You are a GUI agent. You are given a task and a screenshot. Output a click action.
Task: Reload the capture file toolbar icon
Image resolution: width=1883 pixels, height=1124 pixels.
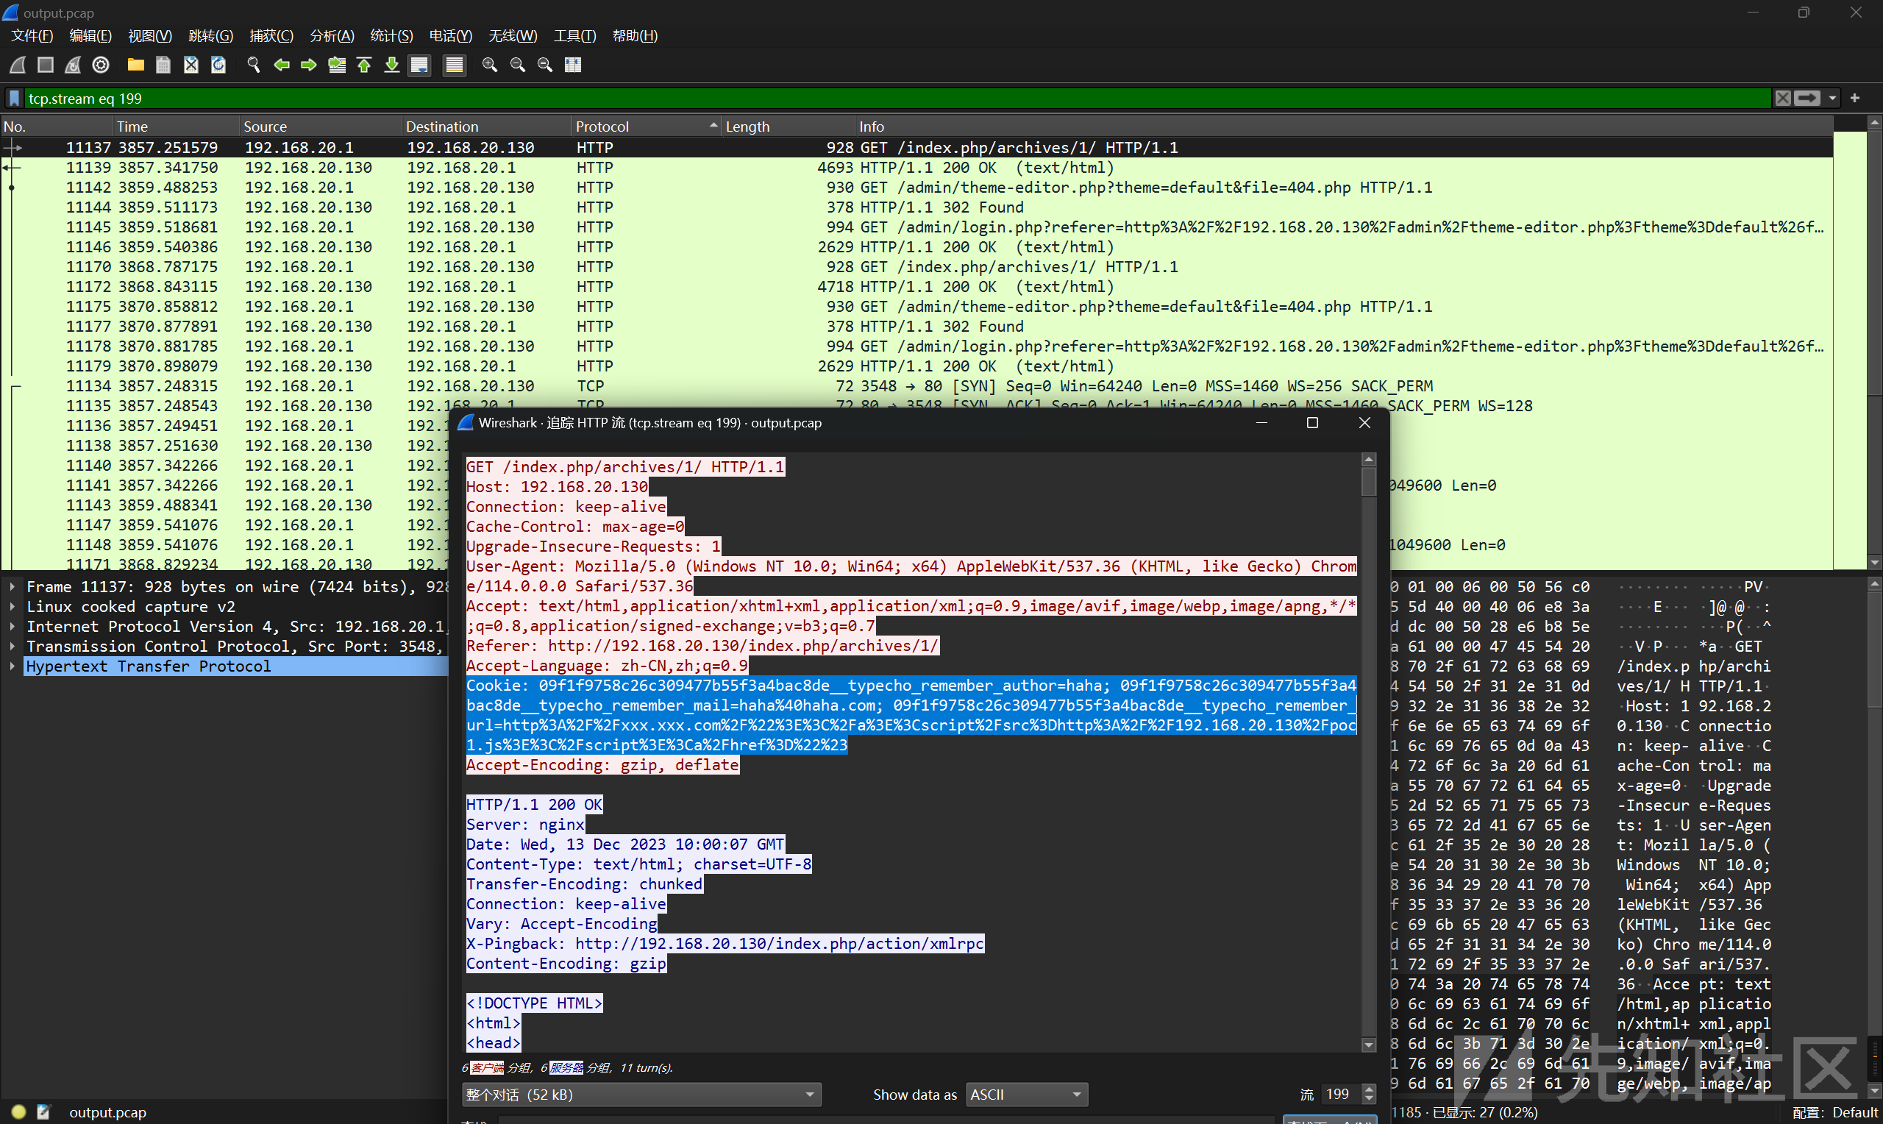218,65
